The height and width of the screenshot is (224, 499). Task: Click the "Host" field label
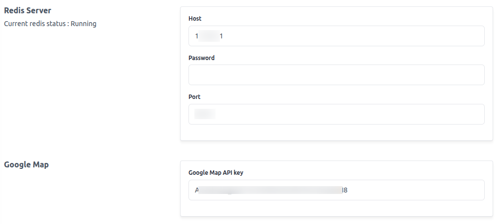[195, 18]
